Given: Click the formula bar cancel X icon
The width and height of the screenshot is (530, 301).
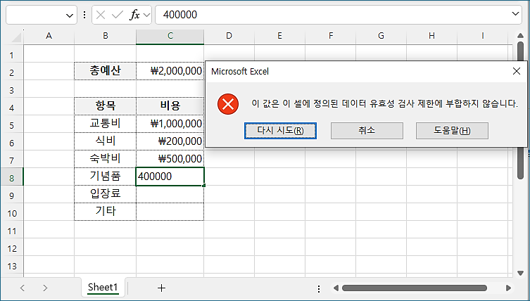Looking at the screenshot, I should 102,15.
